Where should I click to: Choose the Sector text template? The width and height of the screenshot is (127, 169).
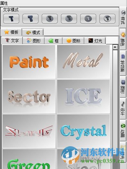(x=29, y=96)
